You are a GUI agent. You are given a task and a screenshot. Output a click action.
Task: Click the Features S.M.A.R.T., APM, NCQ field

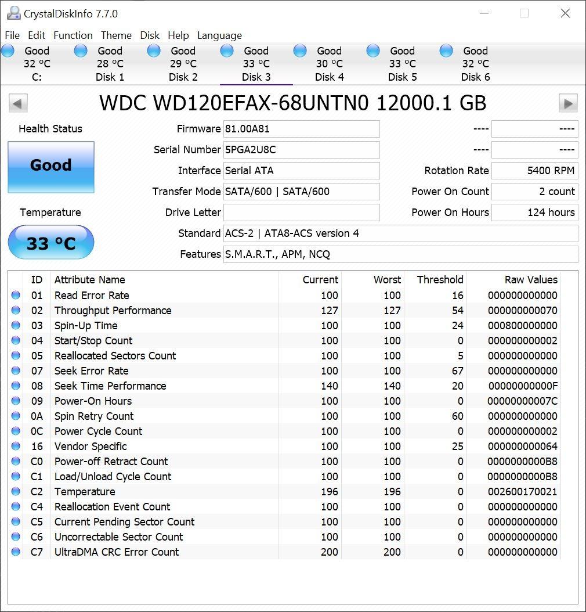click(400, 254)
